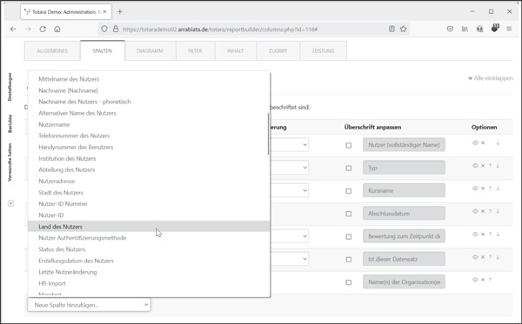Click the browser reload icon
Viewport: 522px width, 324px height.
(x=43, y=30)
